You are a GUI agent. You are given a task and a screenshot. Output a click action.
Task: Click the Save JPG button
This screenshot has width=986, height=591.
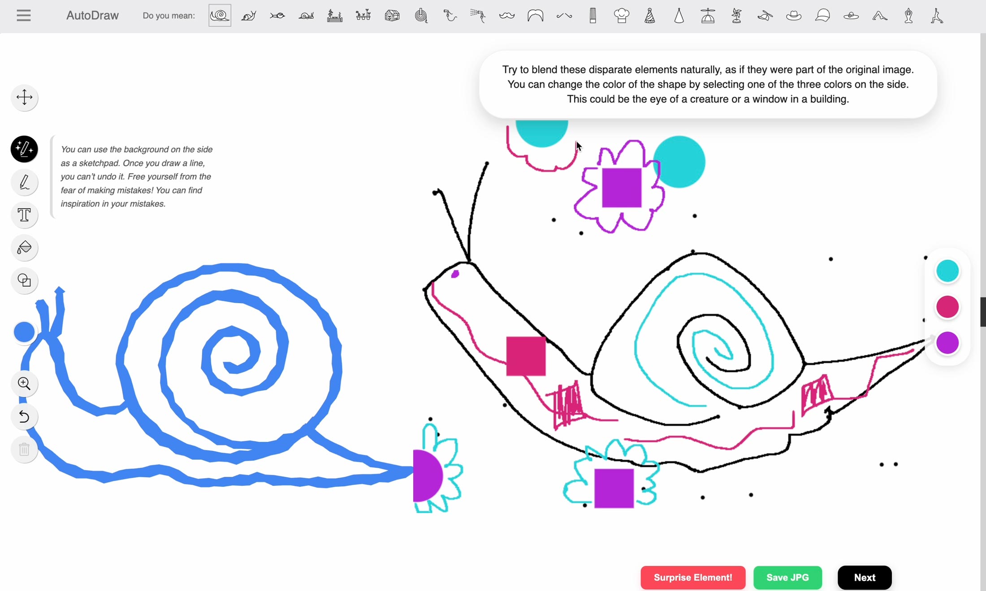point(787,578)
